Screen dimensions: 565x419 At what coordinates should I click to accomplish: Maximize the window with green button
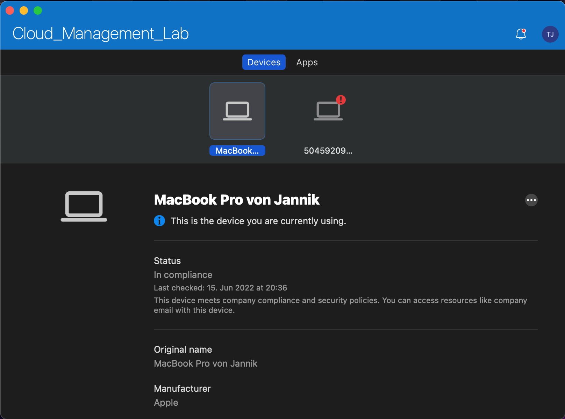point(38,10)
